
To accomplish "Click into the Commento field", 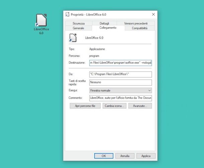I will [120, 98].
